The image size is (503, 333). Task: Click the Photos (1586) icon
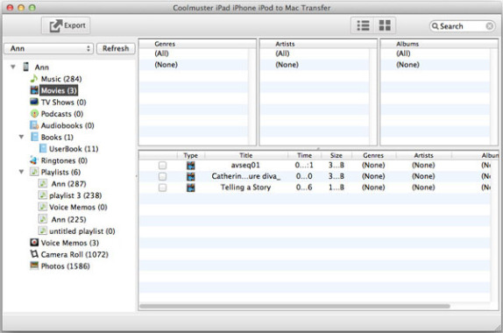click(34, 266)
